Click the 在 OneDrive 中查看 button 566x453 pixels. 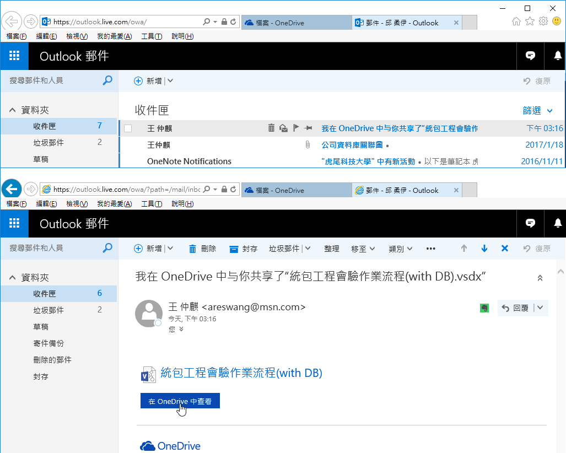point(180,401)
